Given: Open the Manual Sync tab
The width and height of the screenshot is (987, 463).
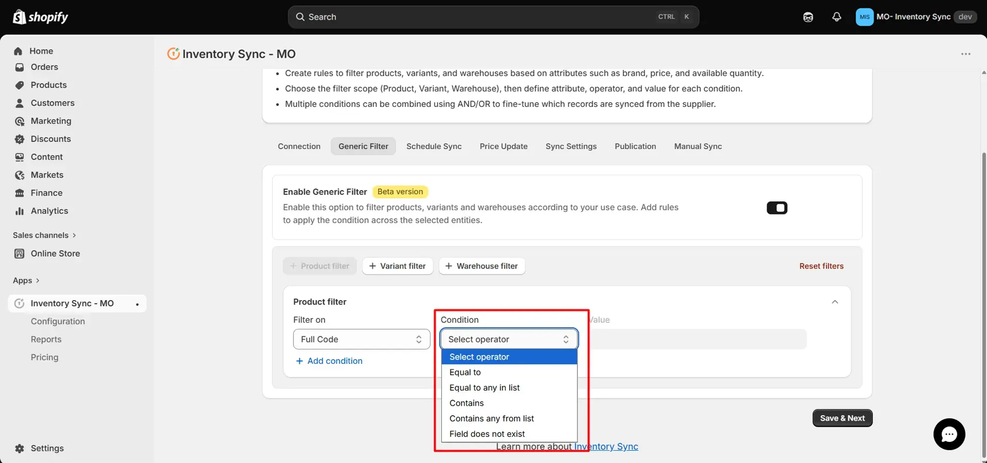Looking at the screenshot, I should pos(698,146).
